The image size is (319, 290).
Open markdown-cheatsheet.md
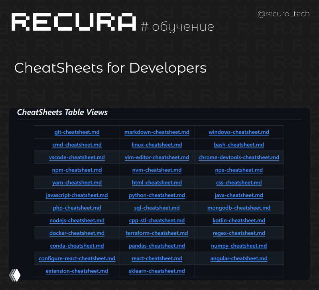pyautogui.click(x=157, y=132)
